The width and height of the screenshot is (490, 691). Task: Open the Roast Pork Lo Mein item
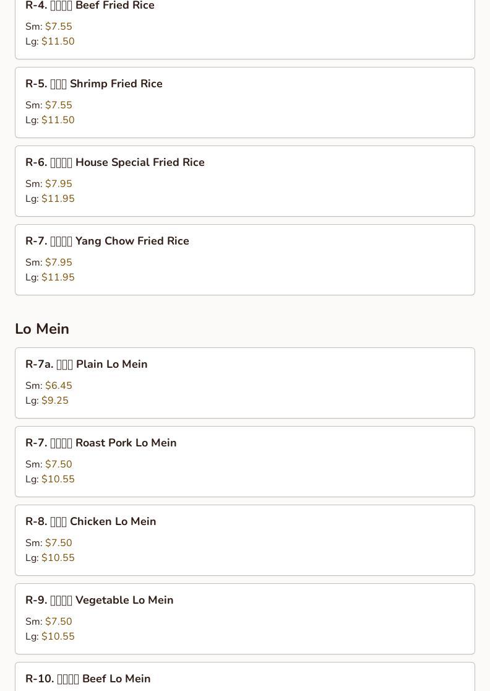point(101,443)
